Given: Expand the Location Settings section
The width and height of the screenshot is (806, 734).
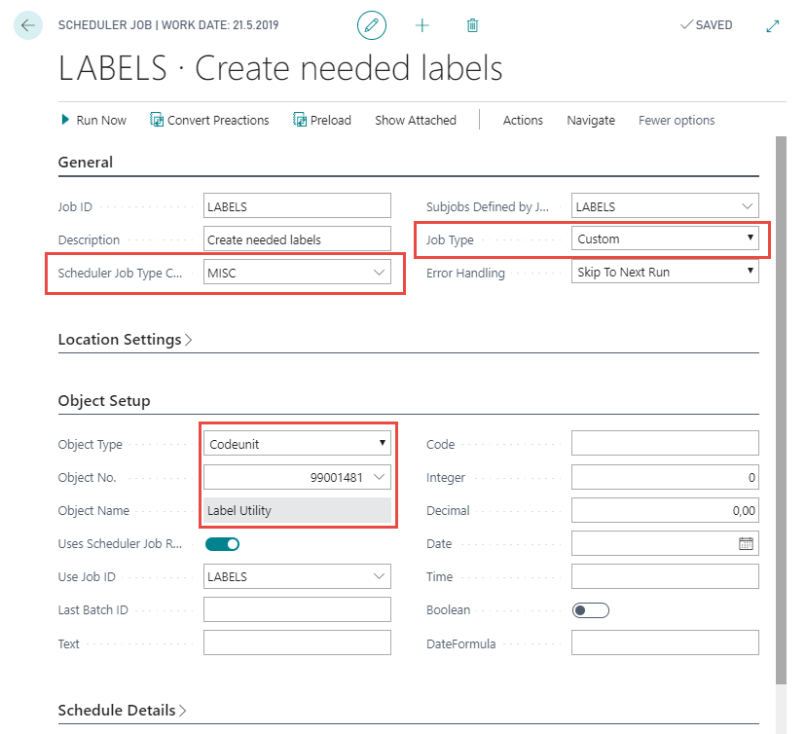Looking at the screenshot, I should [x=125, y=340].
